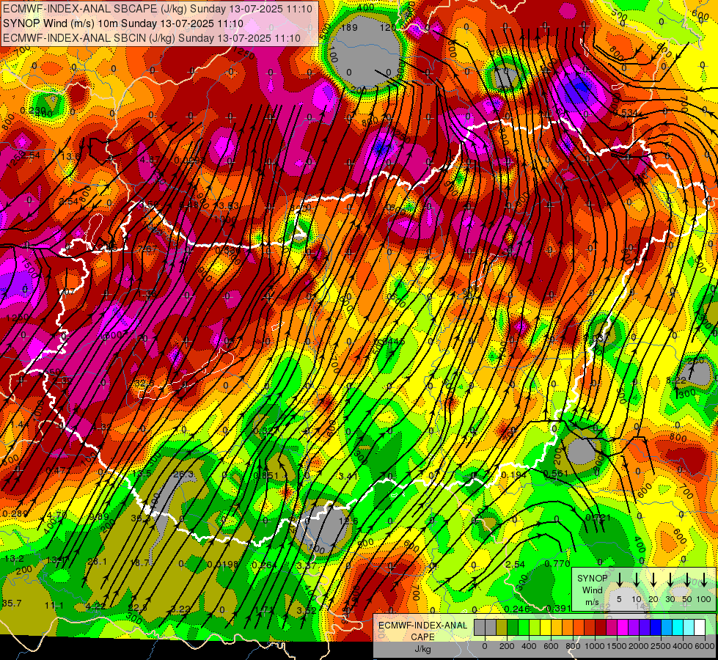
Task: Click the 5 m/s wind arrow in SYNOP legend
Action: (619, 579)
